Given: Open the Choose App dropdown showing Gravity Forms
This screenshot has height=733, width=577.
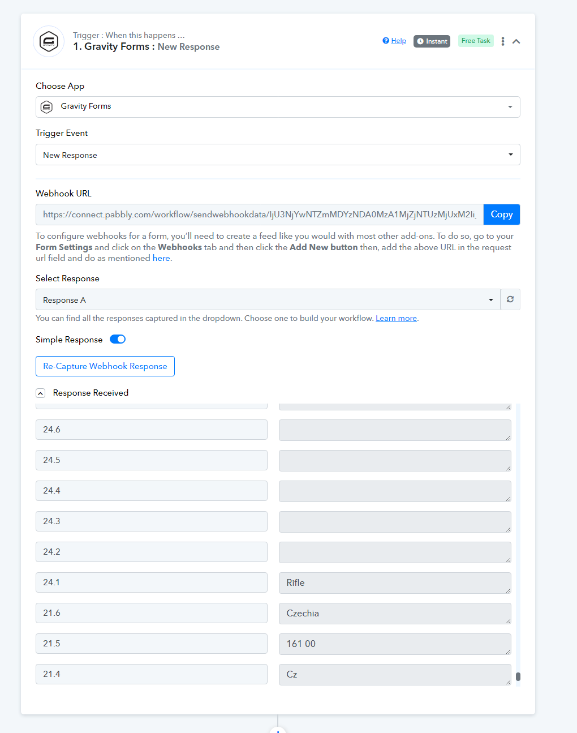Looking at the screenshot, I should tap(278, 107).
